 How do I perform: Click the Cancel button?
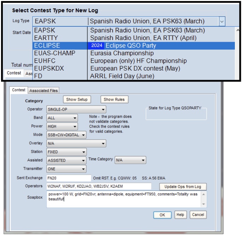coord(198,215)
